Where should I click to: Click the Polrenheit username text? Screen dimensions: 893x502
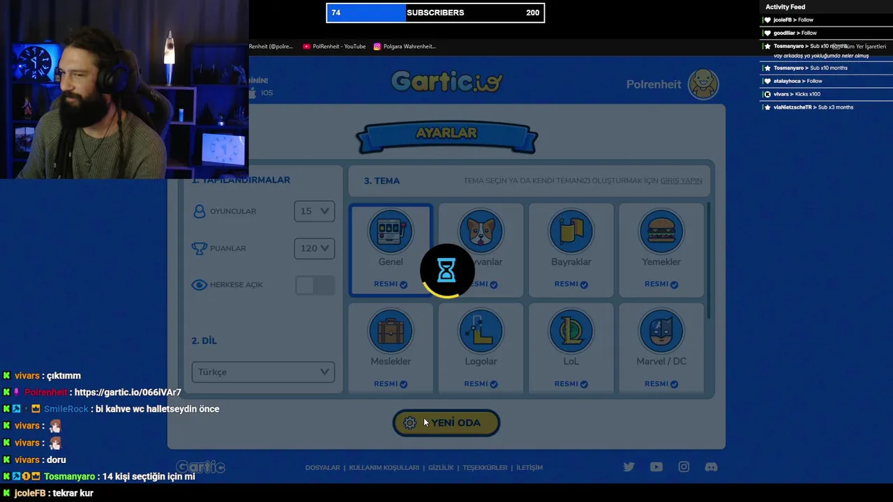coord(654,84)
